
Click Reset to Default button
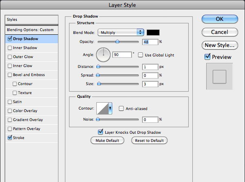pyautogui.click(x=149, y=140)
